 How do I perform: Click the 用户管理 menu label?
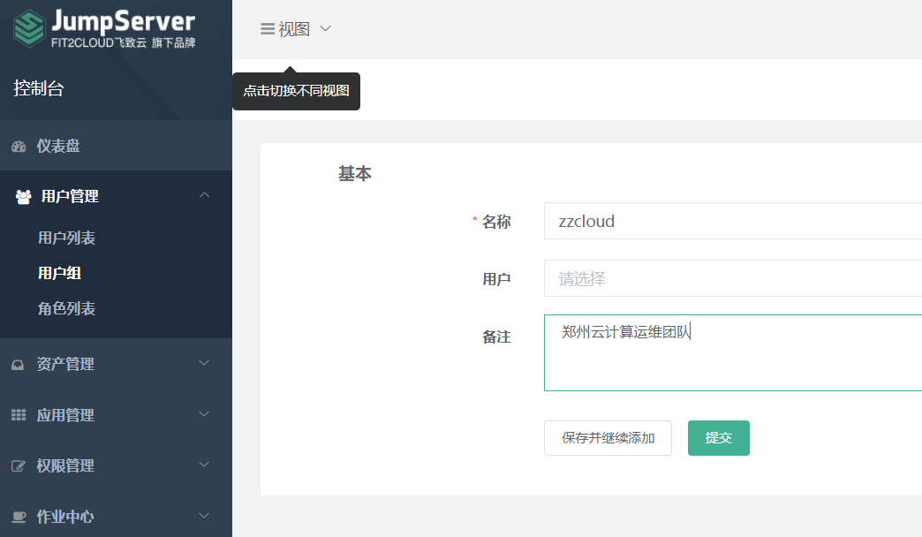(x=70, y=196)
